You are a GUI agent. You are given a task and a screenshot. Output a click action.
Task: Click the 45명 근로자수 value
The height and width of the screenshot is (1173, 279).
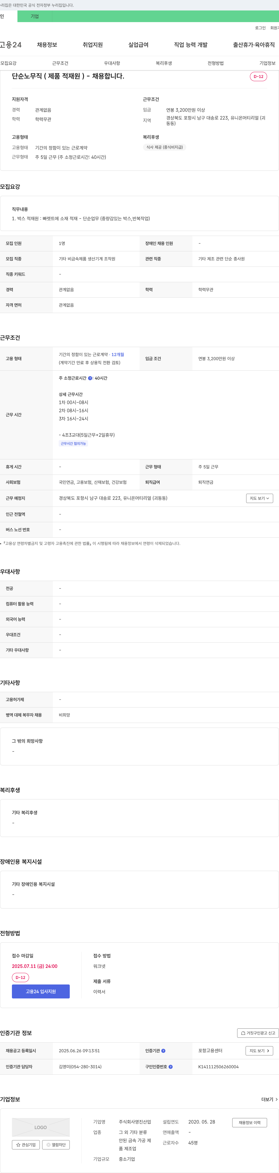193,1142
